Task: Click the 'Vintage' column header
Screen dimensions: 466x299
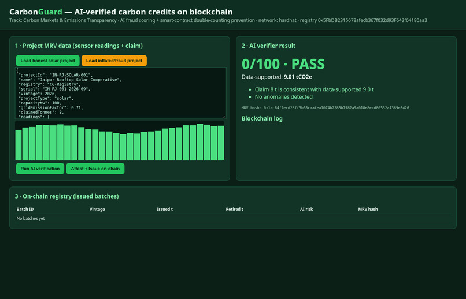Action: point(97,209)
